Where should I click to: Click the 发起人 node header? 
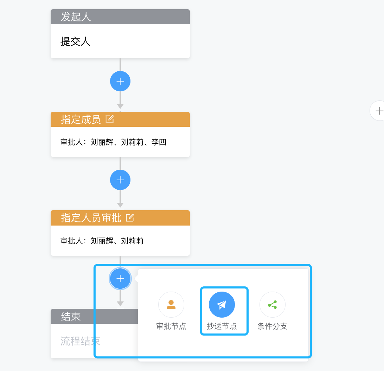coord(120,17)
